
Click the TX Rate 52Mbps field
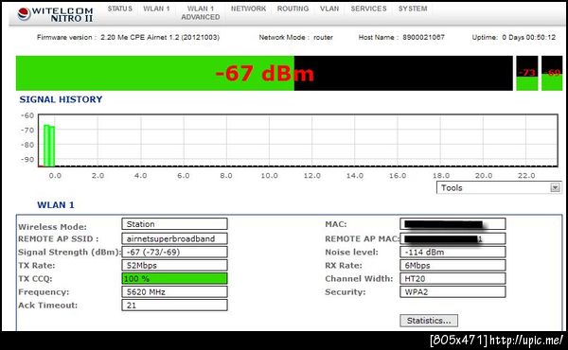click(x=174, y=265)
